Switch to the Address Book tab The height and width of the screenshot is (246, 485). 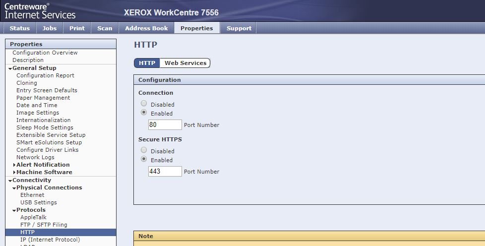(x=146, y=28)
